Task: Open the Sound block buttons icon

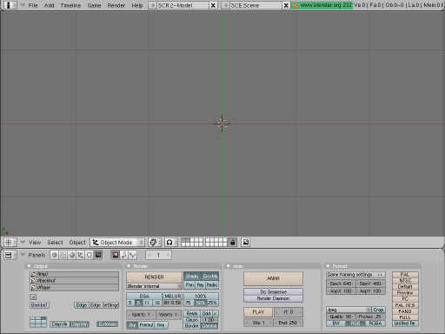Action: pos(124,255)
